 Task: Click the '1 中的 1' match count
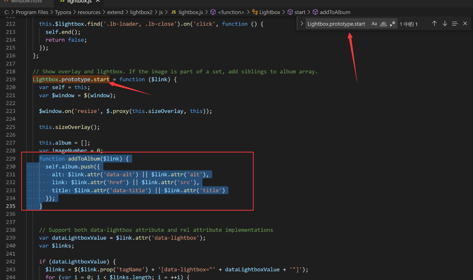click(408, 24)
